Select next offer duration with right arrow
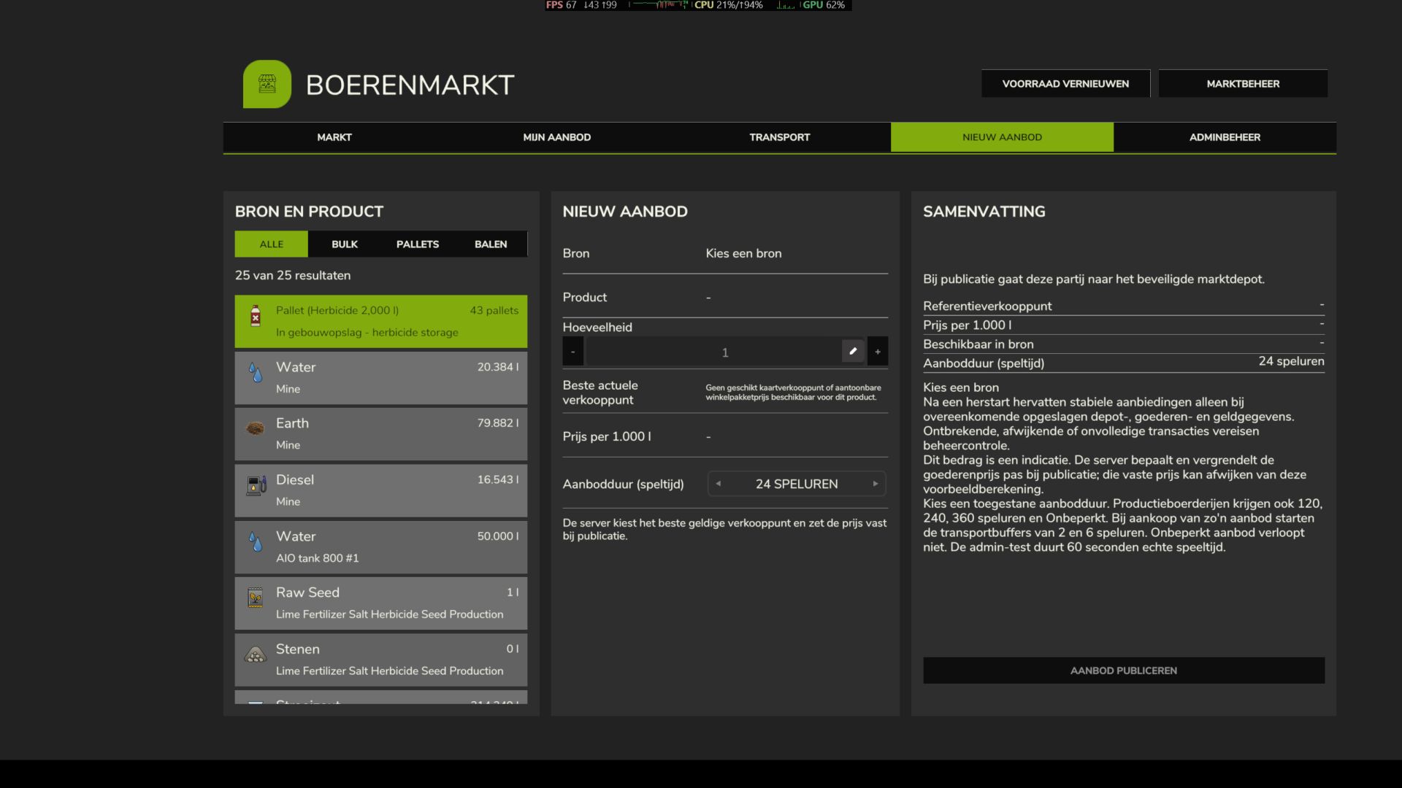1402x788 pixels. pos(876,484)
